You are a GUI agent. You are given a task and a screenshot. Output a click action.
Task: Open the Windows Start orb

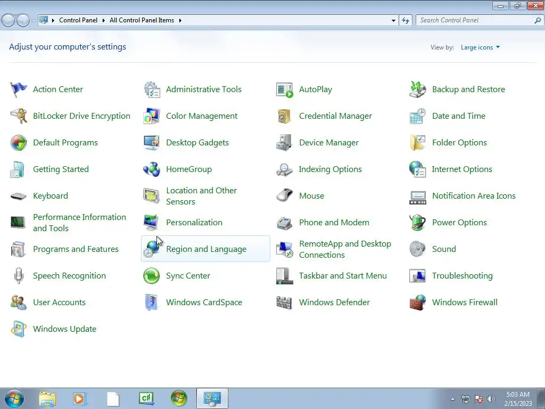coord(14,398)
